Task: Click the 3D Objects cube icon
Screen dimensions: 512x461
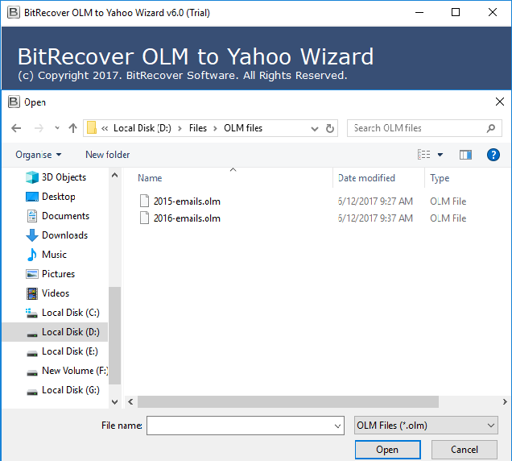Action: tap(32, 177)
